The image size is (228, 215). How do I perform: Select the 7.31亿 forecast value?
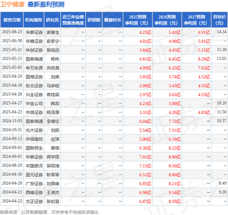tap(175, 130)
